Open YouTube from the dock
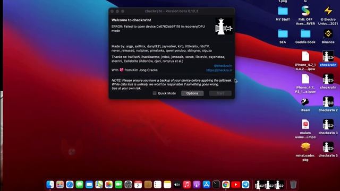 click(235, 185)
